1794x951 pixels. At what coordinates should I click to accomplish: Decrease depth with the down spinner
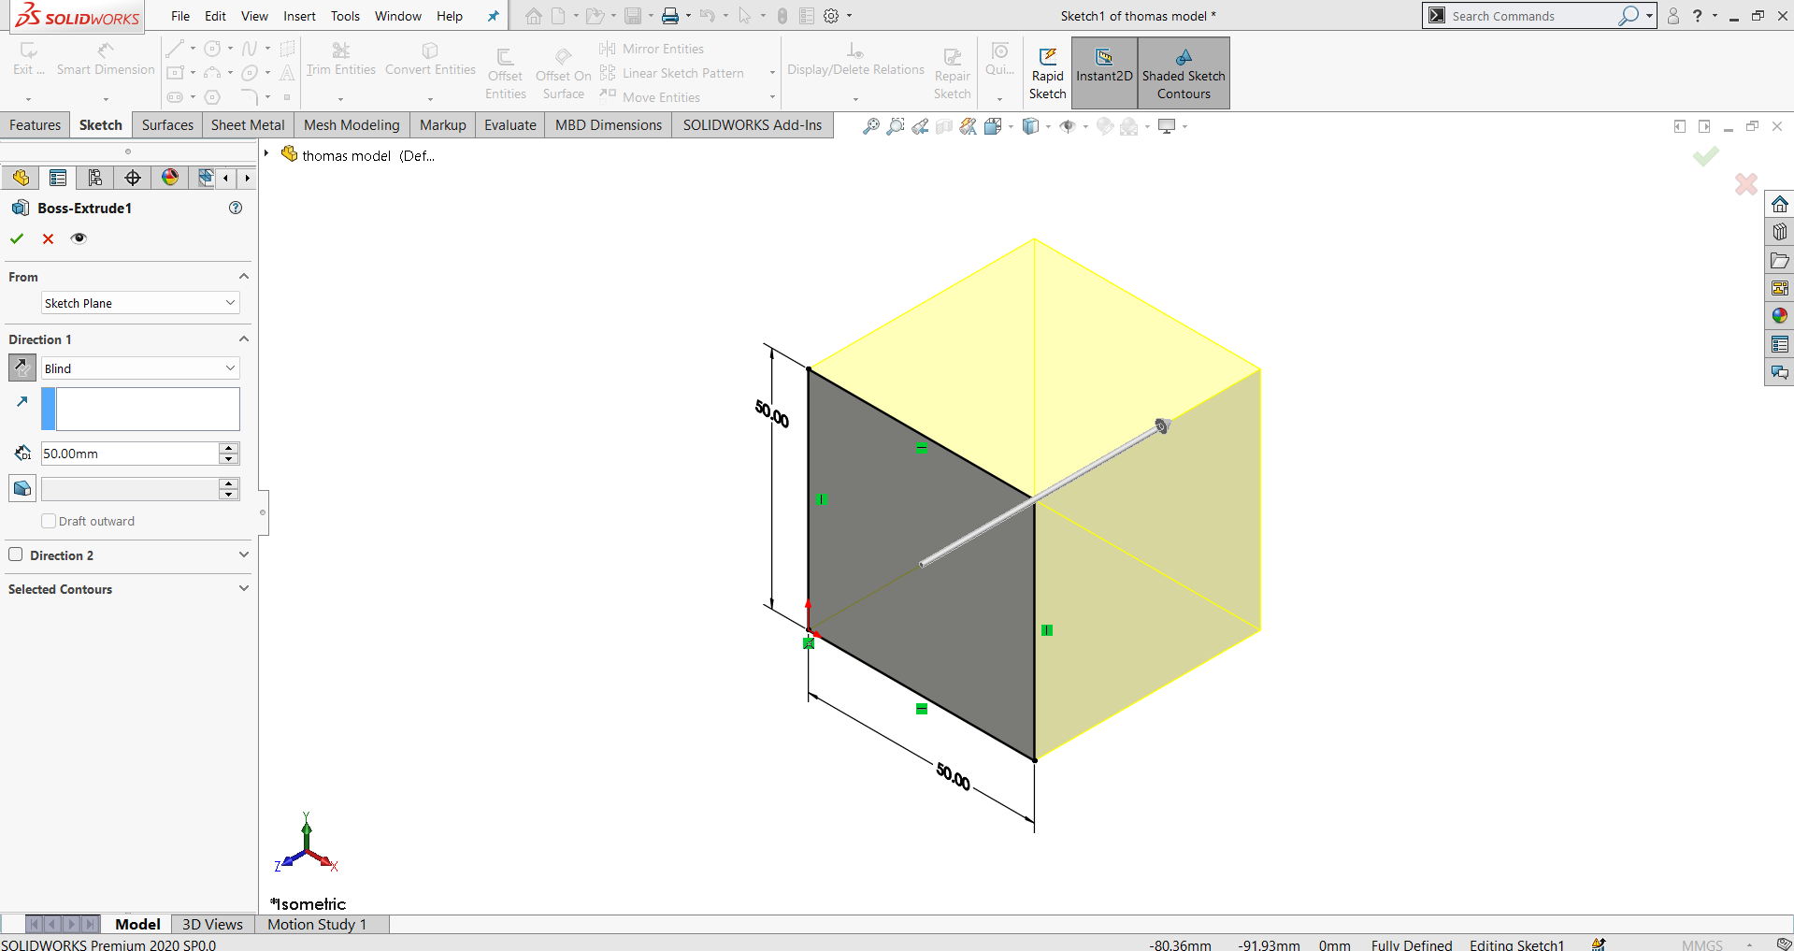pyautogui.click(x=229, y=459)
